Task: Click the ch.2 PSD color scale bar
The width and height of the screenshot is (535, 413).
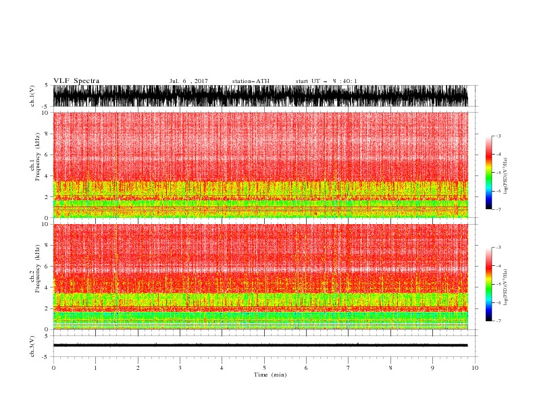Action: pos(488,284)
